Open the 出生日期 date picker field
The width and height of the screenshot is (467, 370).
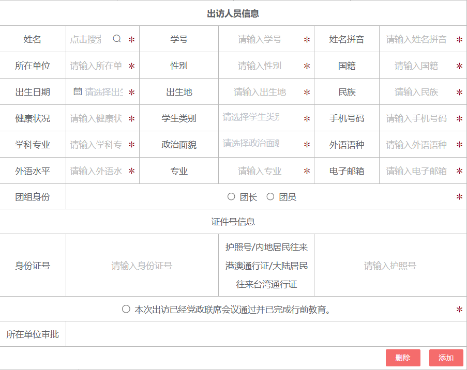pyautogui.click(x=103, y=92)
